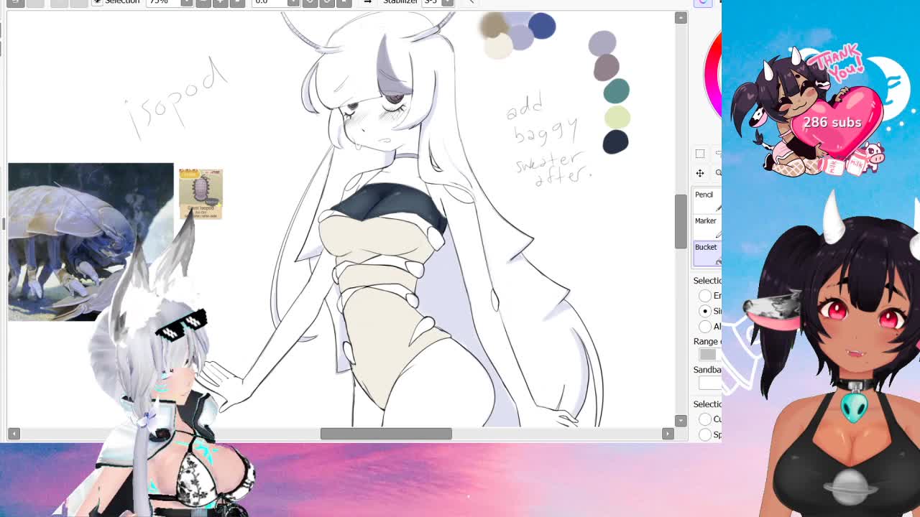The height and width of the screenshot is (517, 920).
Task: Sample the cream color blob
Action: [x=498, y=47]
